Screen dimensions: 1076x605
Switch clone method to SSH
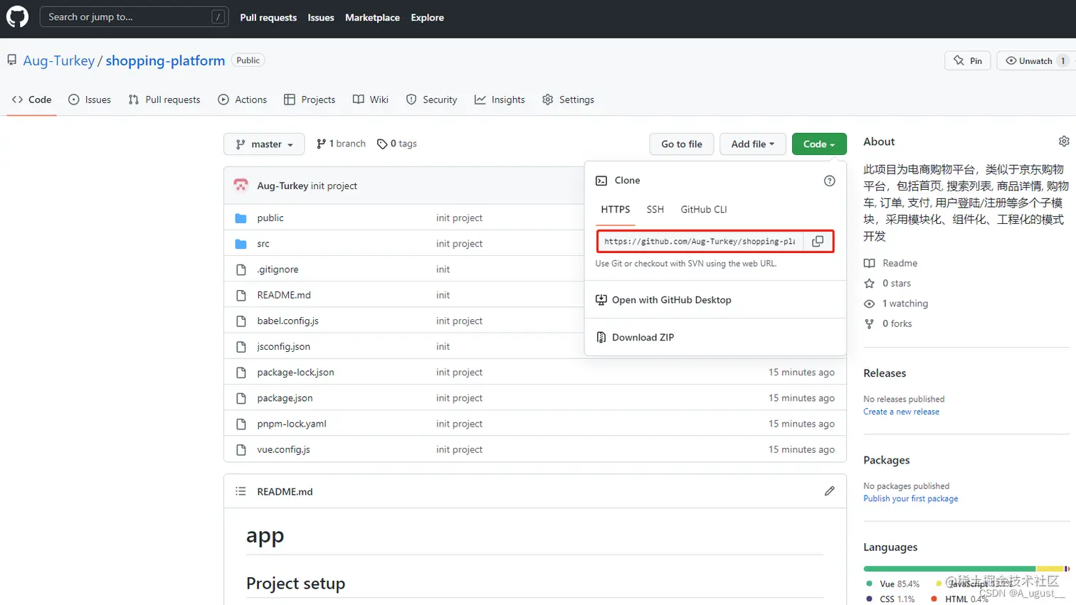click(655, 210)
